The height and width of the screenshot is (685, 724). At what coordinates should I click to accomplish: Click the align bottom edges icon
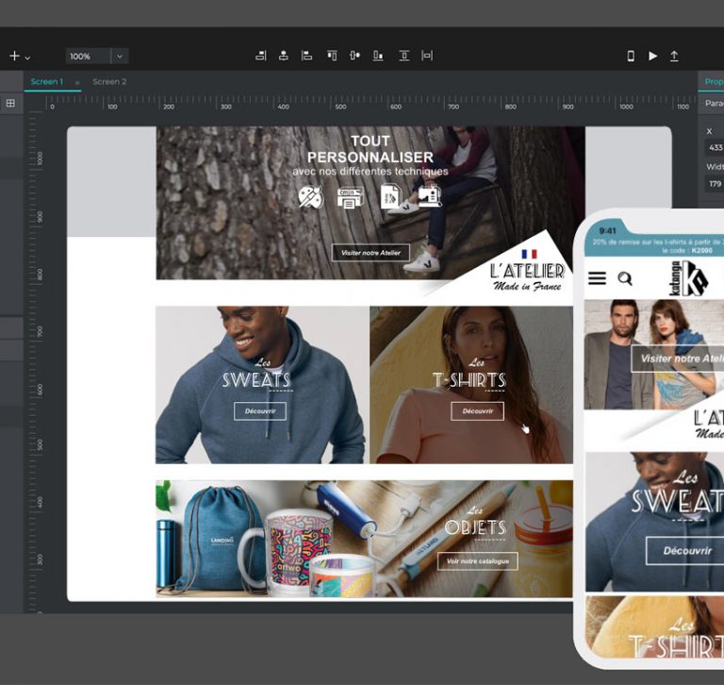click(378, 56)
